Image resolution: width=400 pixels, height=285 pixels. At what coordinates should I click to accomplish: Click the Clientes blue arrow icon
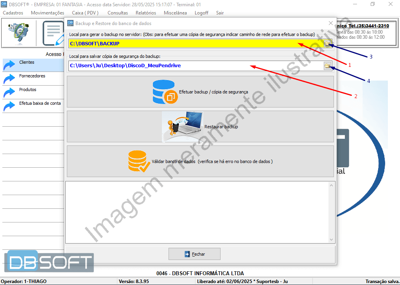[x=9, y=65]
